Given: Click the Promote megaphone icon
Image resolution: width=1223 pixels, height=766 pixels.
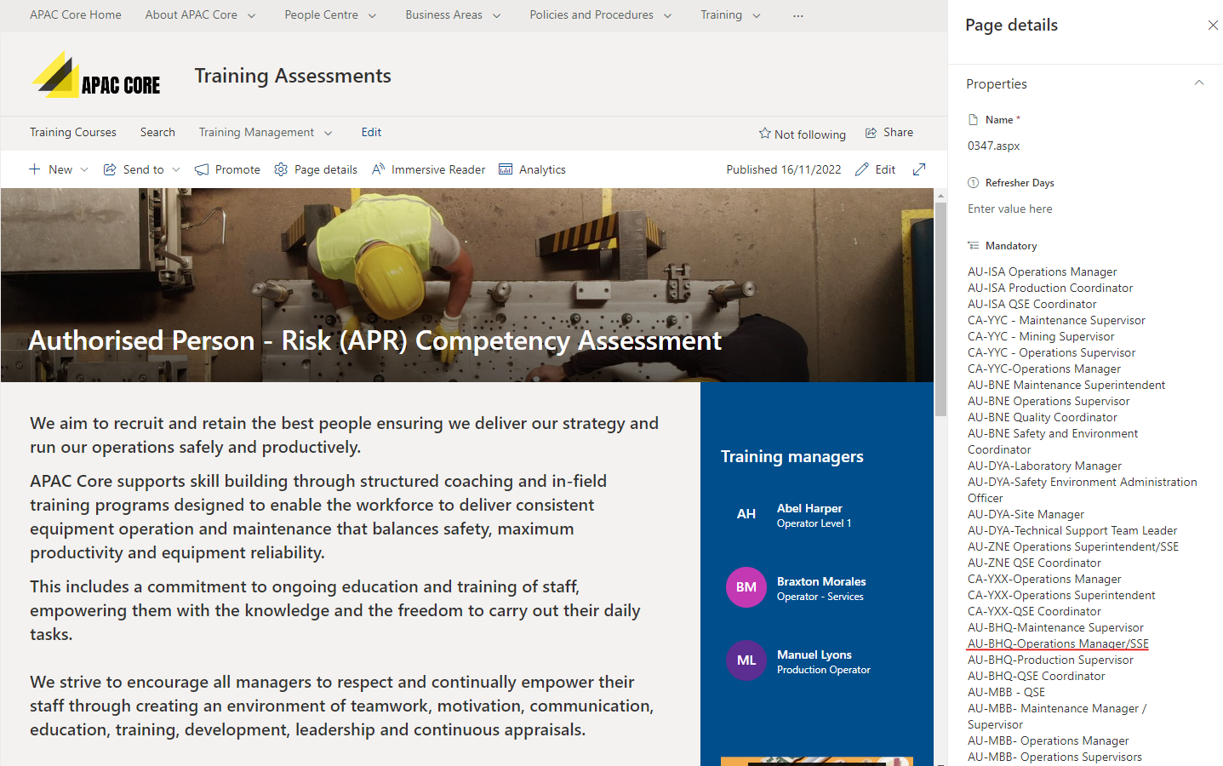Looking at the screenshot, I should tap(202, 169).
